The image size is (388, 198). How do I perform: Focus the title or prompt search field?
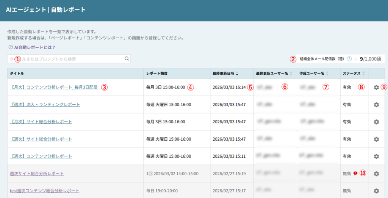click(66, 59)
